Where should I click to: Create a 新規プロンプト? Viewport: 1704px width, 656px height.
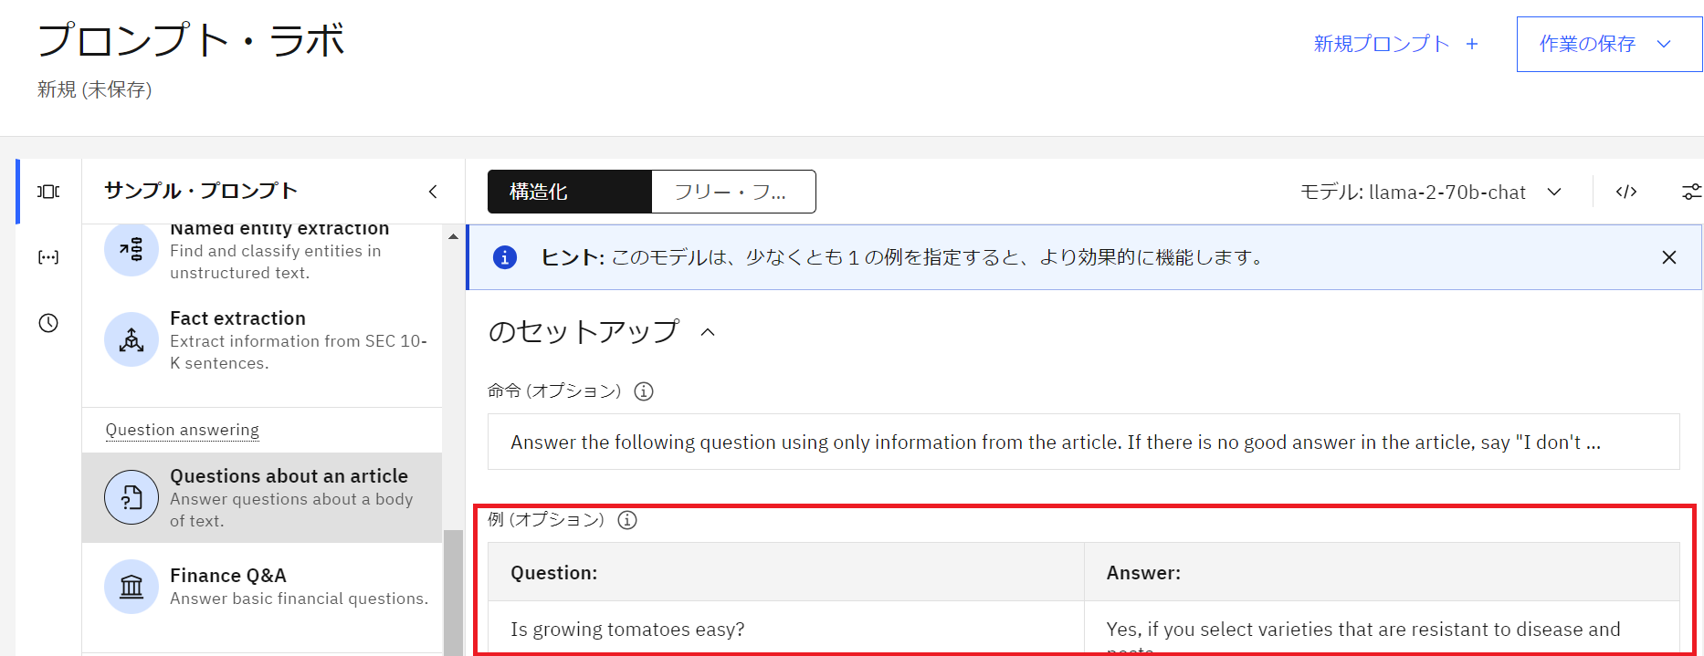click(1394, 44)
